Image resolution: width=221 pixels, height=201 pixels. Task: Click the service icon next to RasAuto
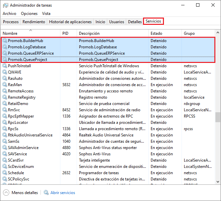tap(5, 78)
